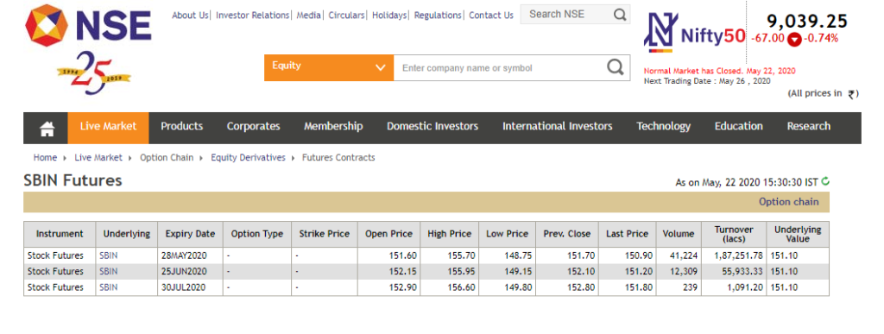
Task: Click the Turnover (lacs) column header
Action: click(734, 234)
